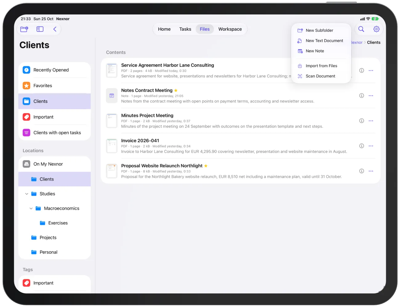Select Import from Files menu entry
Image resolution: width=400 pixels, height=307 pixels.
pyautogui.click(x=321, y=66)
